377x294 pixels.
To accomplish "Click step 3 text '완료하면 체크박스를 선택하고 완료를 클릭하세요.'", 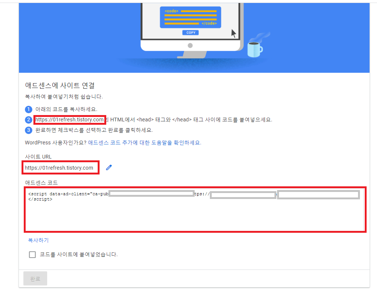I will click(94, 130).
